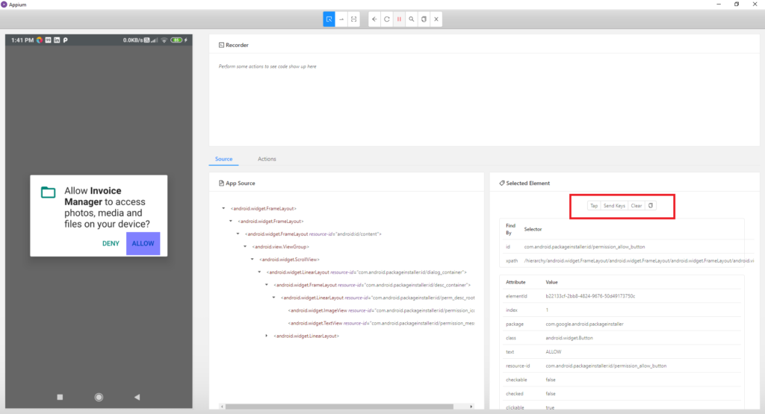Click the xpath selector /hierarchy value
The width and height of the screenshot is (765, 414).
(639, 260)
